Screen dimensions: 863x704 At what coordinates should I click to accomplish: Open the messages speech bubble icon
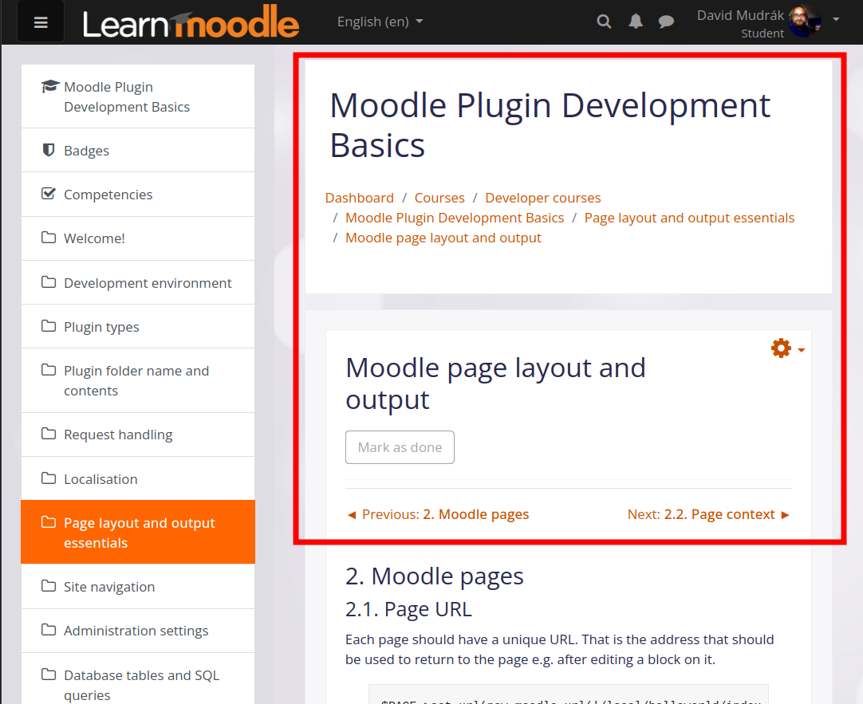click(666, 22)
